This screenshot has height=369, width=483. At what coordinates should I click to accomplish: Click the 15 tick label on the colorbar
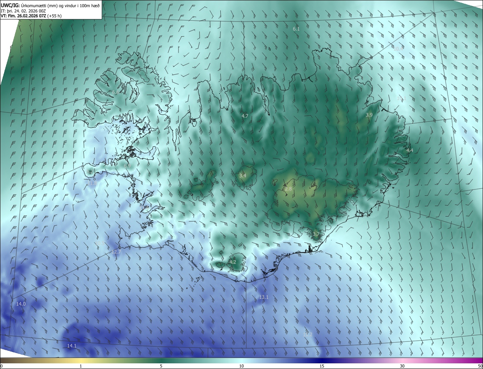(x=322, y=366)
